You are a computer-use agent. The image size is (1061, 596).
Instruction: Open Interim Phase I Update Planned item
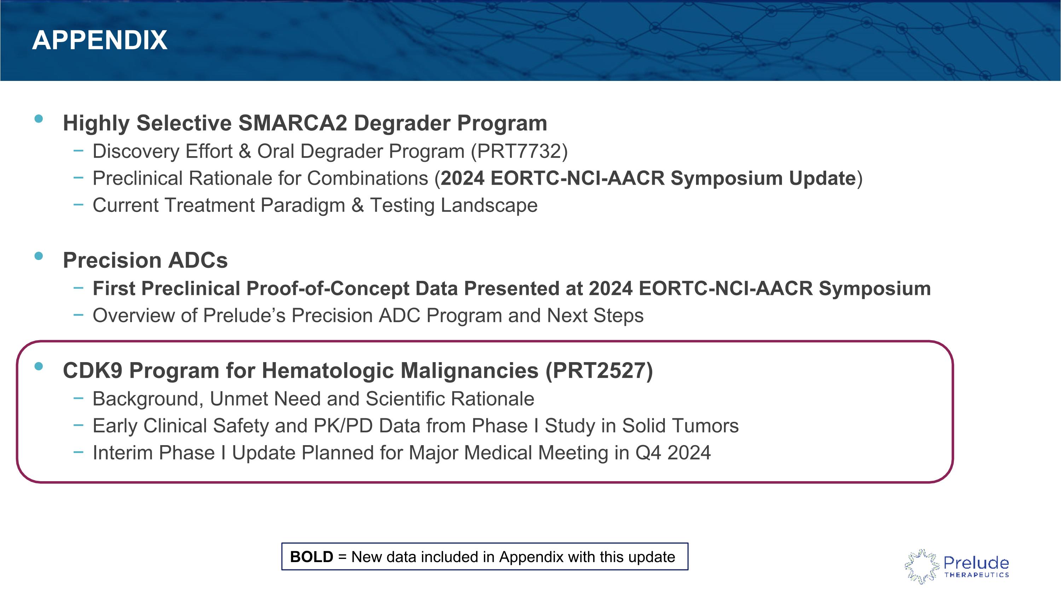[401, 453]
